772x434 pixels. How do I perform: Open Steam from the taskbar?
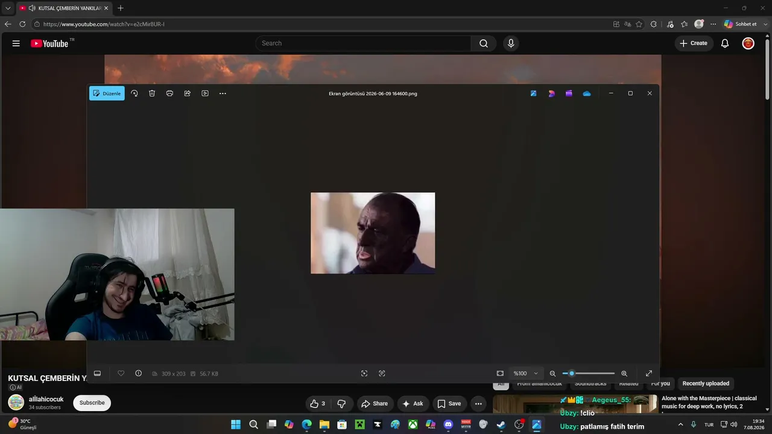[501, 424]
